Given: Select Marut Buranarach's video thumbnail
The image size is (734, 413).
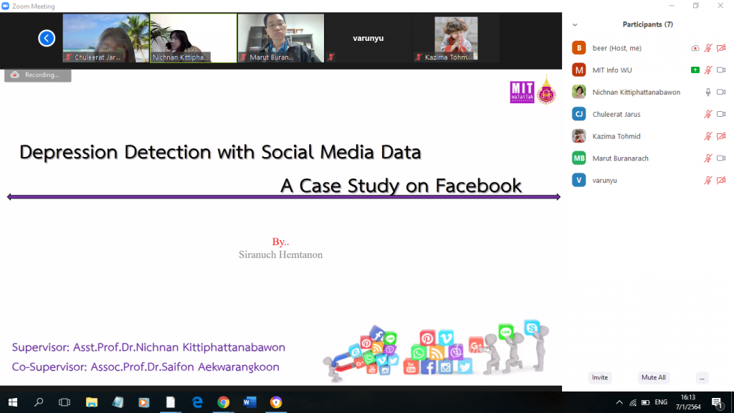Looking at the screenshot, I should [280, 38].
